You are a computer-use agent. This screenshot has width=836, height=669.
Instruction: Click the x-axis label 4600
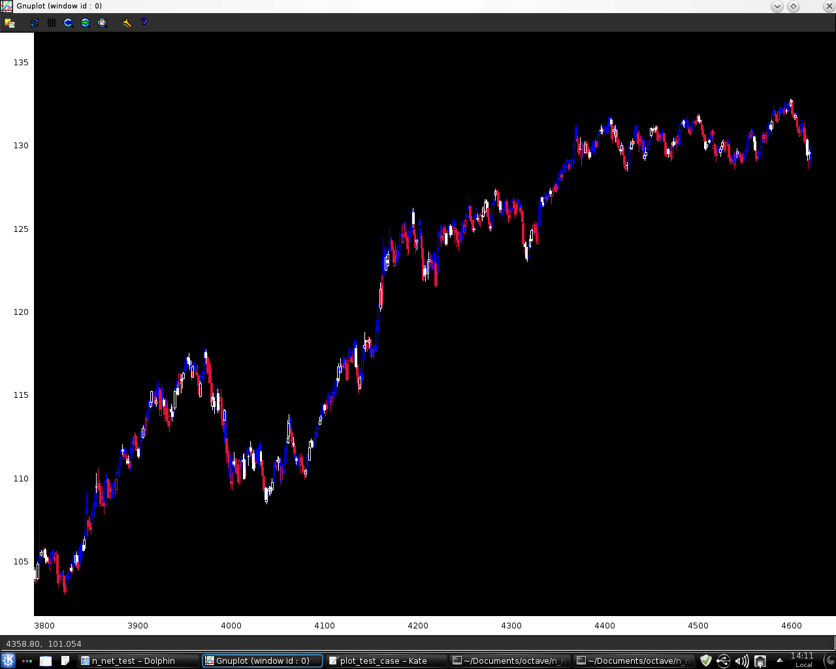click(792, 626)
